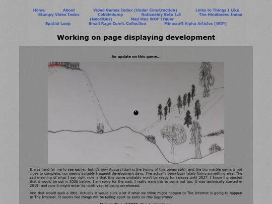Open Video Games Index (Under Construction)
This screenshot has height=204, width=272.
pos(135,10)
